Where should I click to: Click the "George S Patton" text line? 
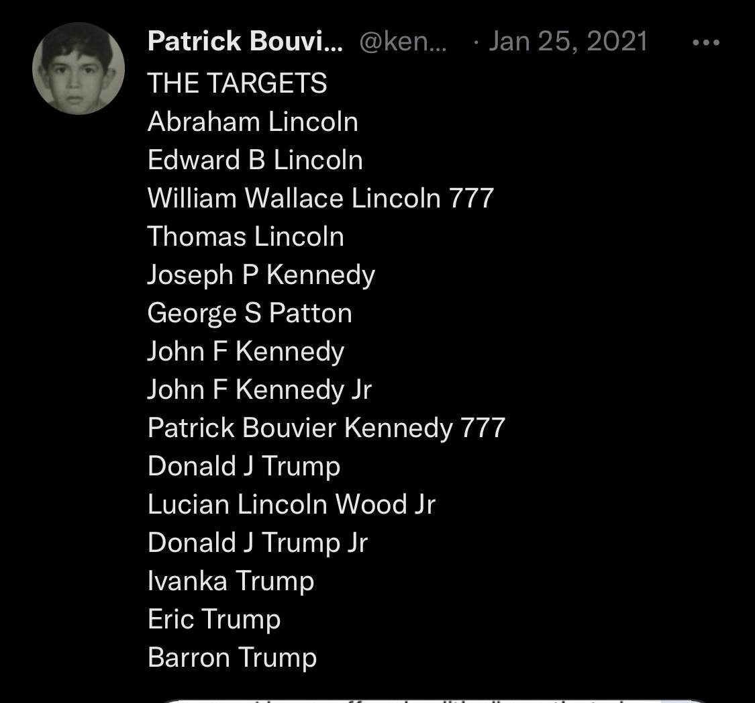click(x=250, y=313)
